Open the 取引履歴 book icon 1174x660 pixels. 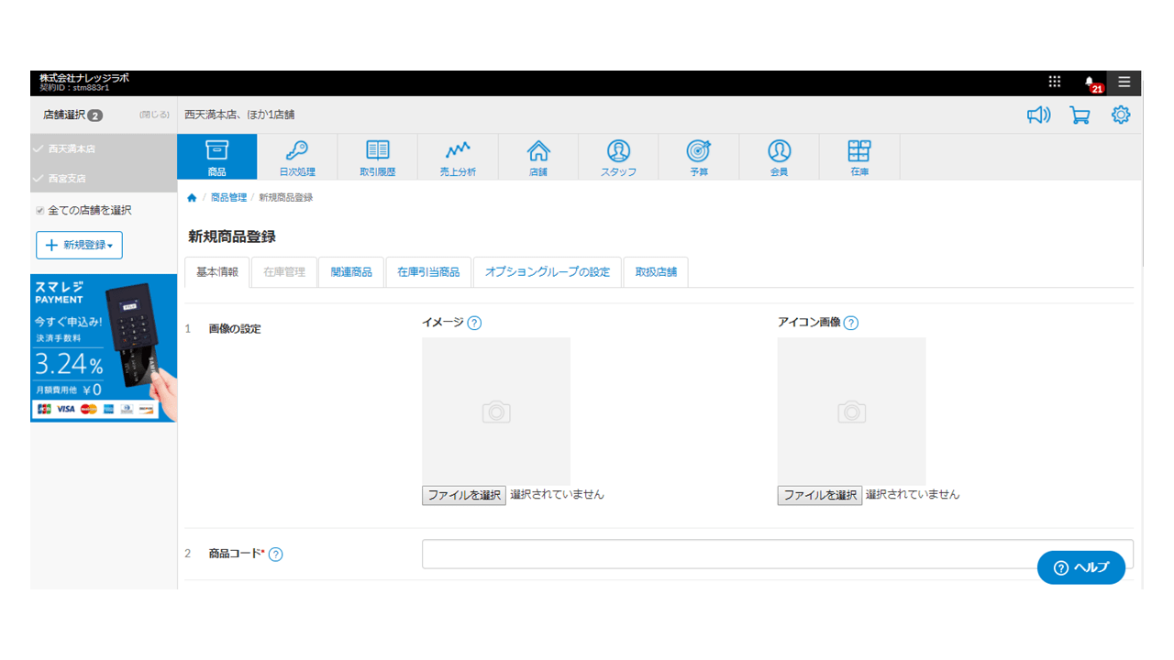[378, 157]
